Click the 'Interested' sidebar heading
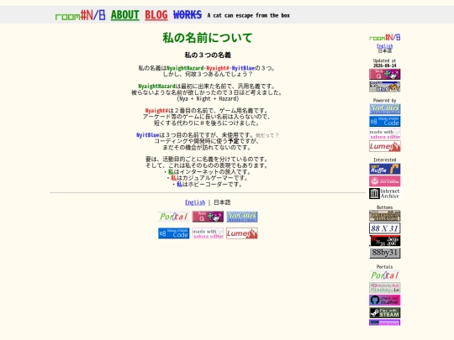The image size is (454, 340). coord(384,160)
